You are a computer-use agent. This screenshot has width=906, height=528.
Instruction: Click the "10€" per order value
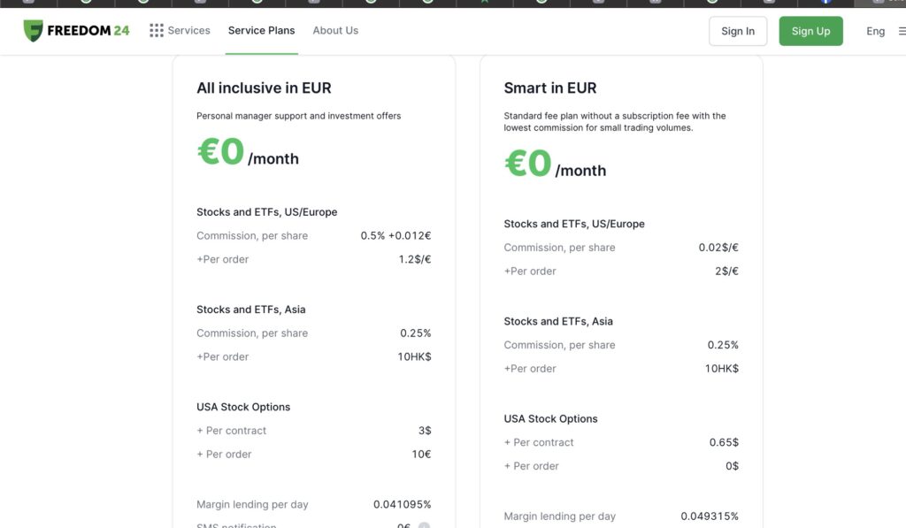(421, 455)
